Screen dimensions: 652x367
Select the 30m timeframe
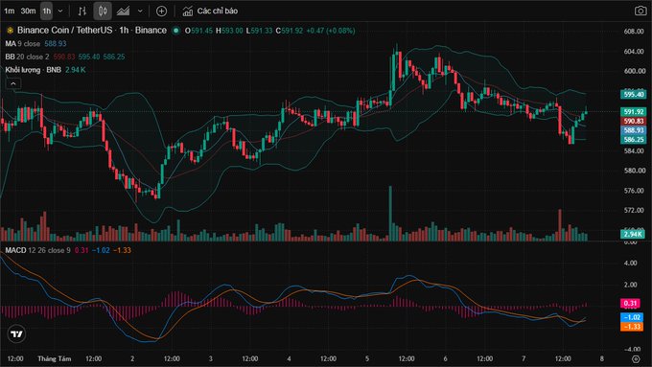[28, 11]
